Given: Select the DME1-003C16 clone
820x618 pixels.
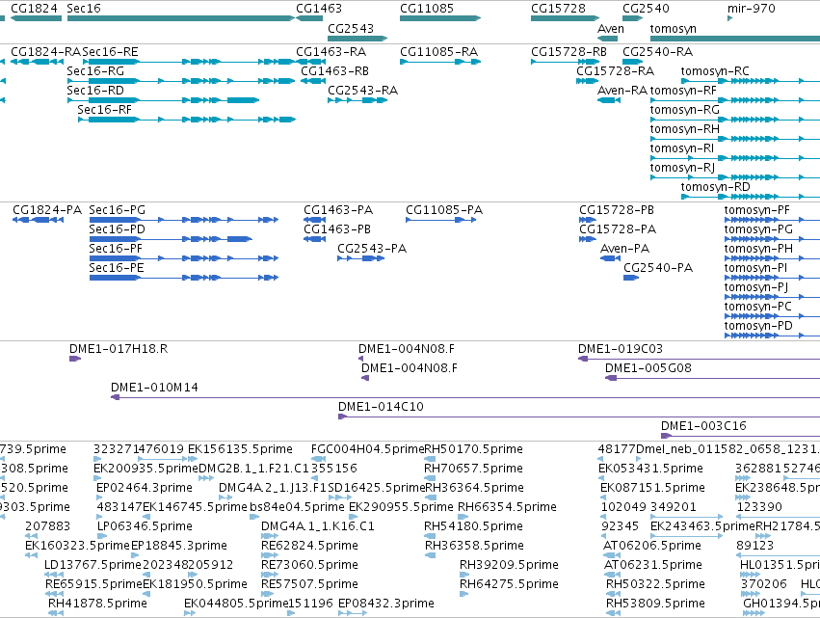Looking at the screenshot, I should [x=741, y=436].
